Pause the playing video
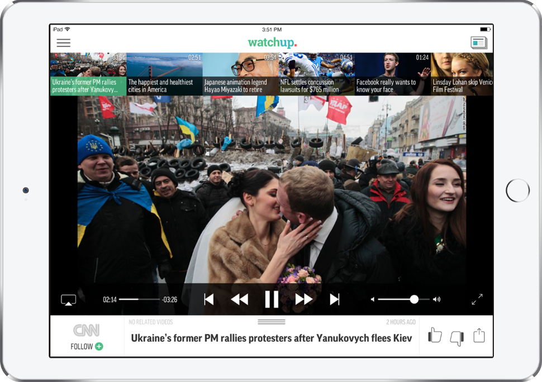 pos(272,299)
